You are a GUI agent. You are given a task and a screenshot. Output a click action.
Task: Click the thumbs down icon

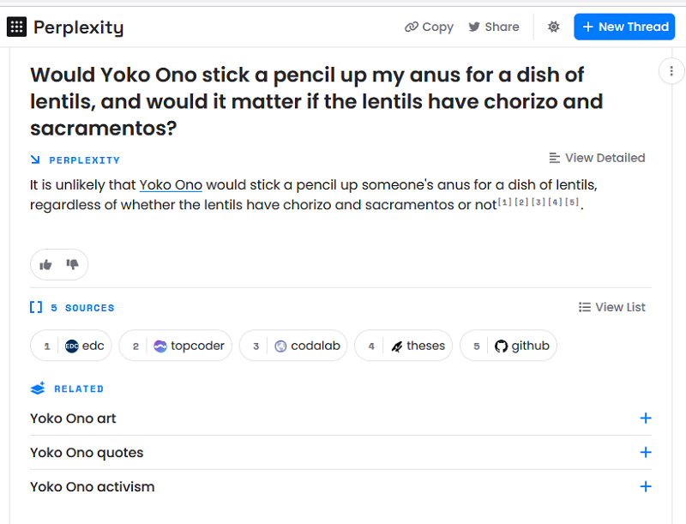[x=72, y=264]
